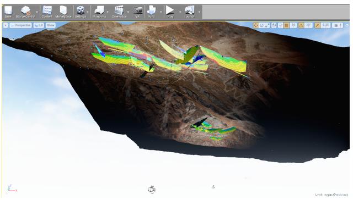Viewport: 353px width, 200px height.
Task: Open the grid snap value dropdown
Action: [x=293, y=25]
